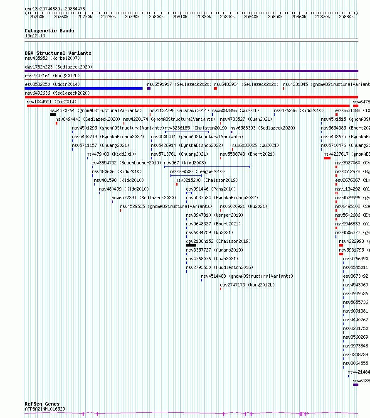Click nsv4768076 (Quan2021) label

point(212,259)
